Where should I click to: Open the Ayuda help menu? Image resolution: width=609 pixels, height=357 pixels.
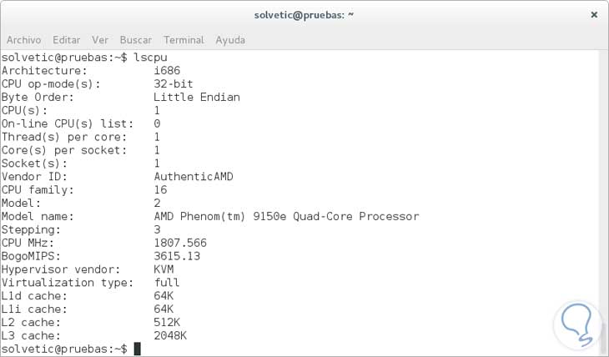(230, 39)
